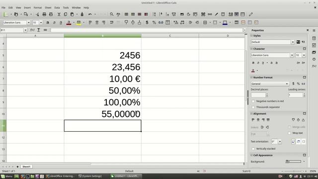Viewport: 318px width, 179px height.
Task: Apply underline using the toolbar Underline icon
Action: [x=61, y=22]
